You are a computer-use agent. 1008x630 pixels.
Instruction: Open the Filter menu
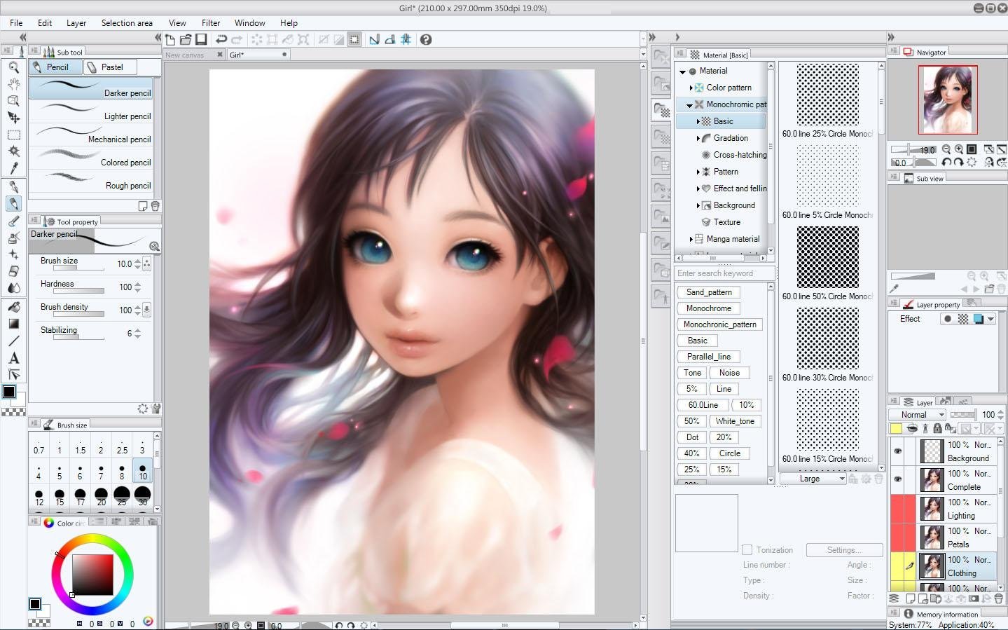point(210,23)
